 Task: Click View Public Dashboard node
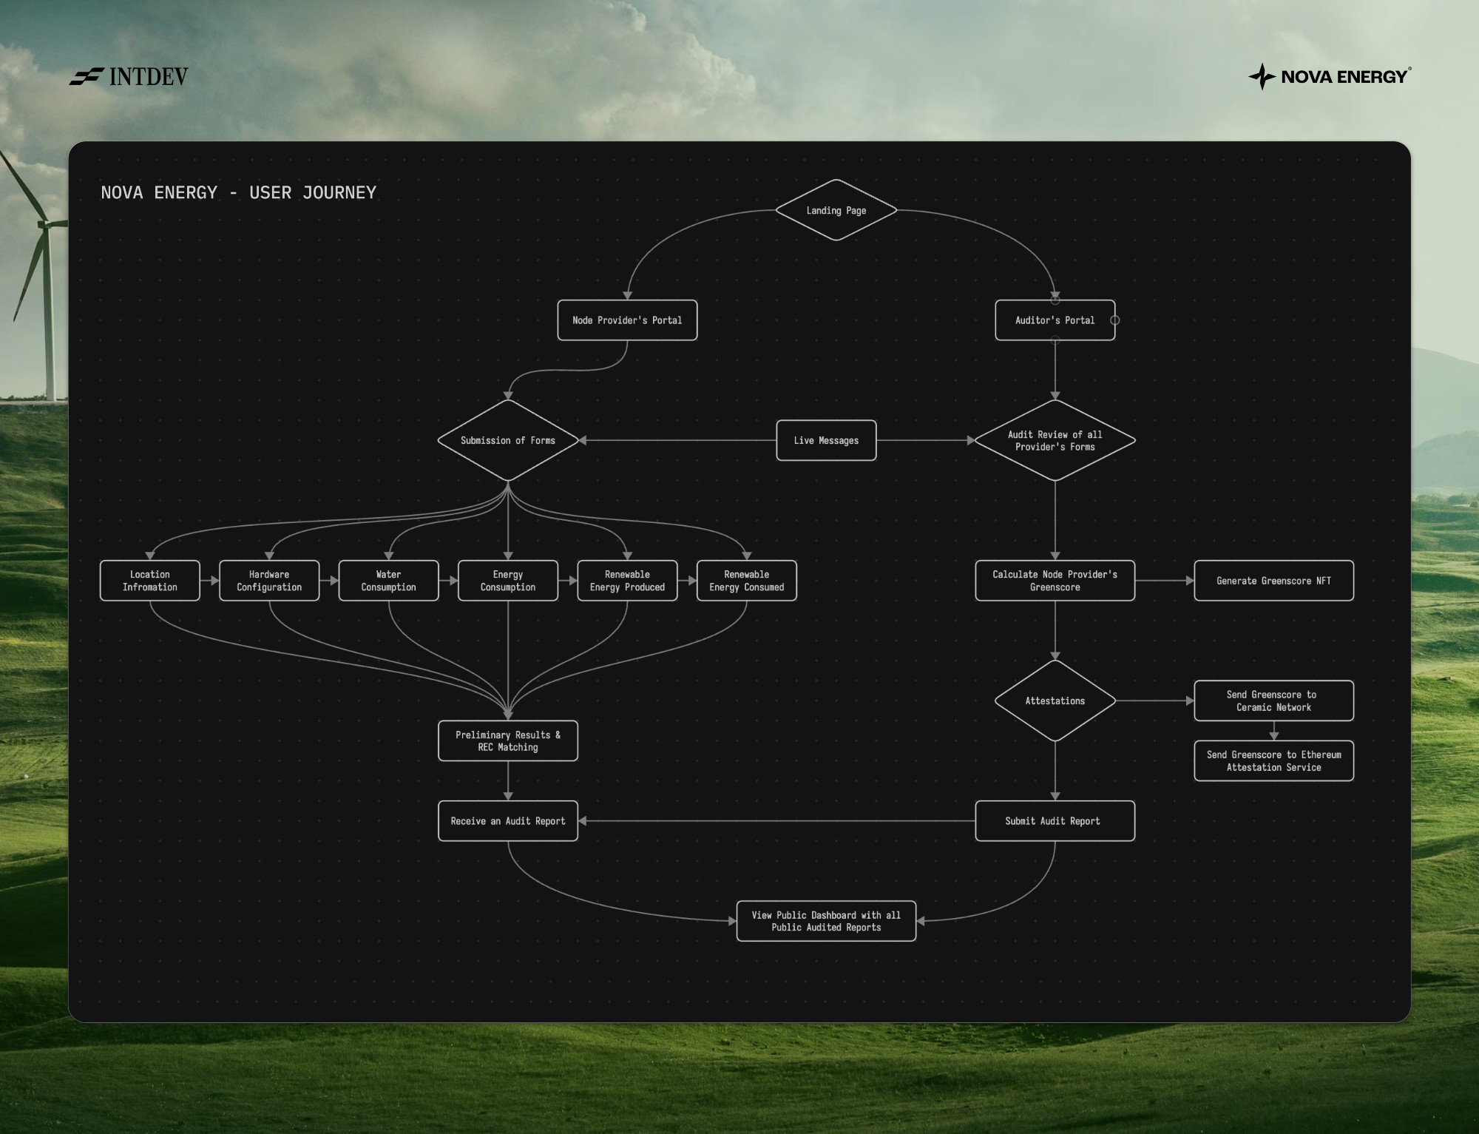(826, 921)
